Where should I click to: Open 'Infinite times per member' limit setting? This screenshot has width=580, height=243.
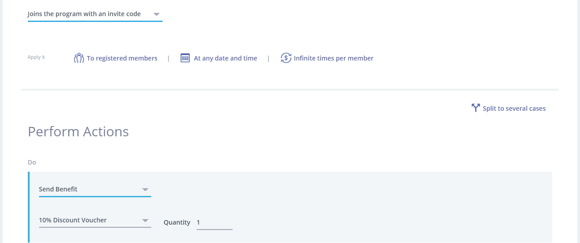tap(334, 58)
